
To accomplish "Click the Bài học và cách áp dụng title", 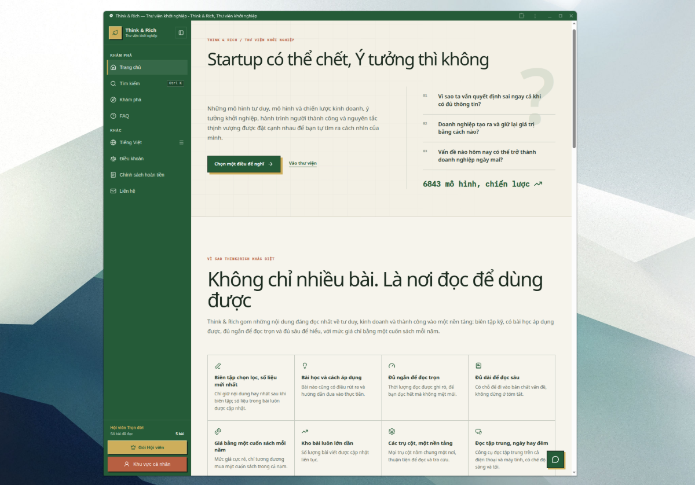I will coord(331,377).
